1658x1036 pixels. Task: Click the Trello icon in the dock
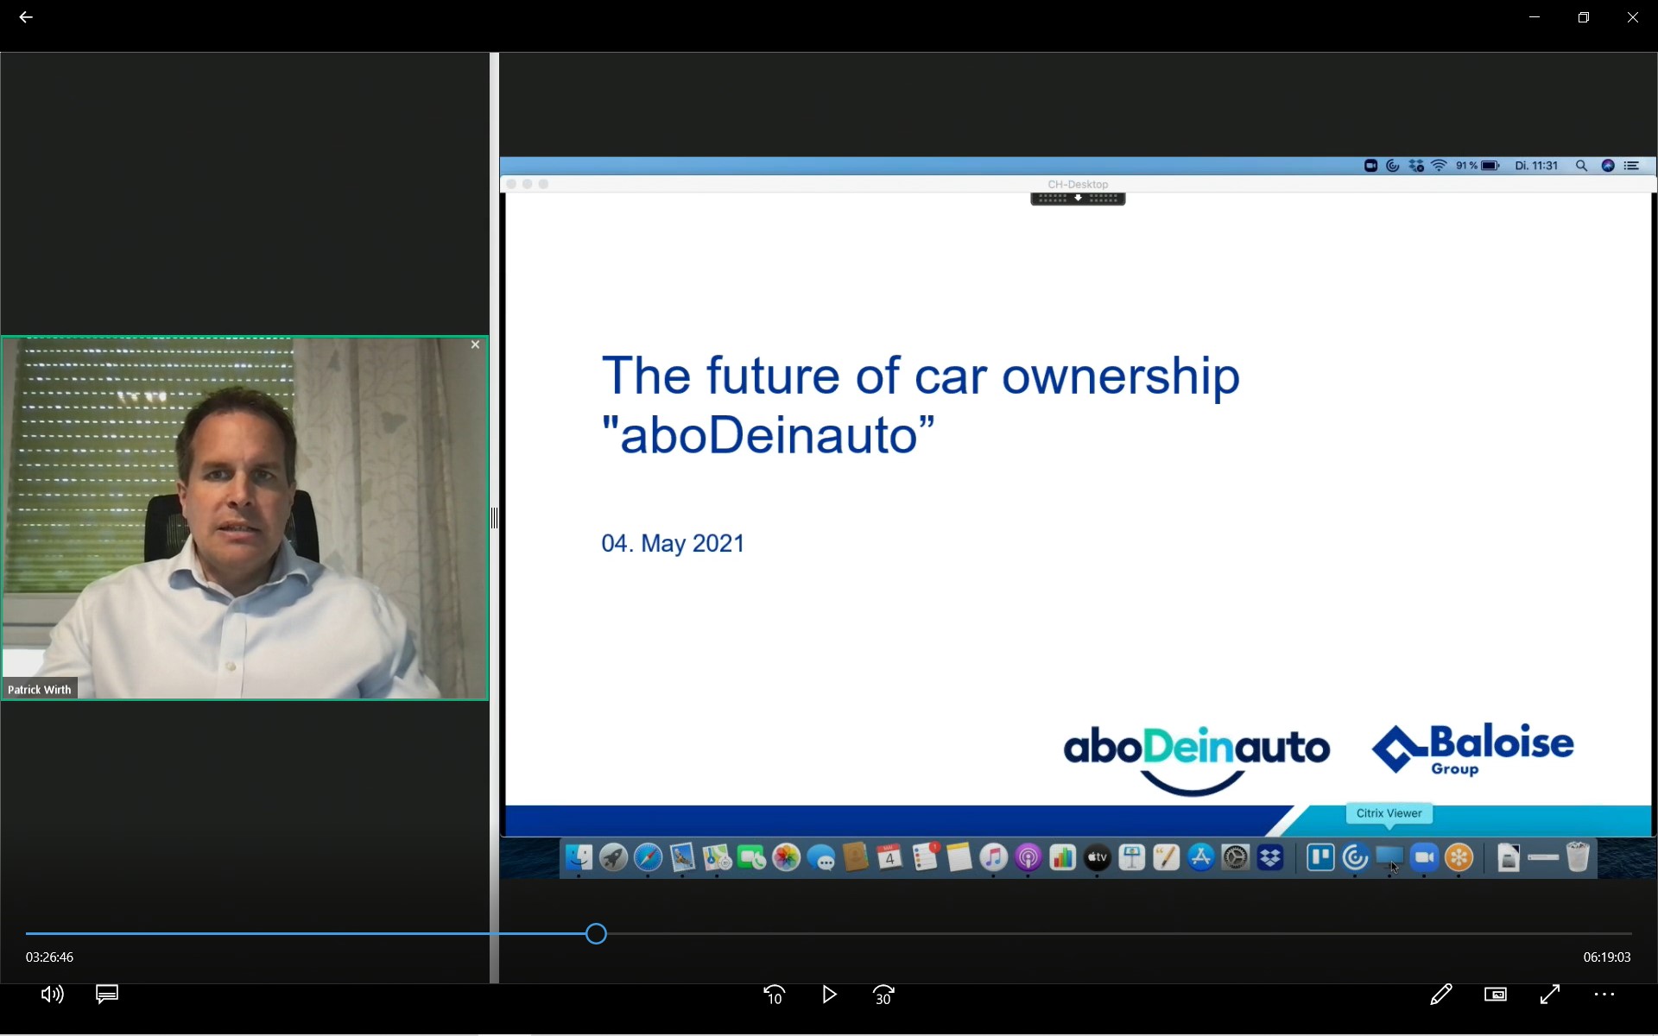(x=1320, y=857)
